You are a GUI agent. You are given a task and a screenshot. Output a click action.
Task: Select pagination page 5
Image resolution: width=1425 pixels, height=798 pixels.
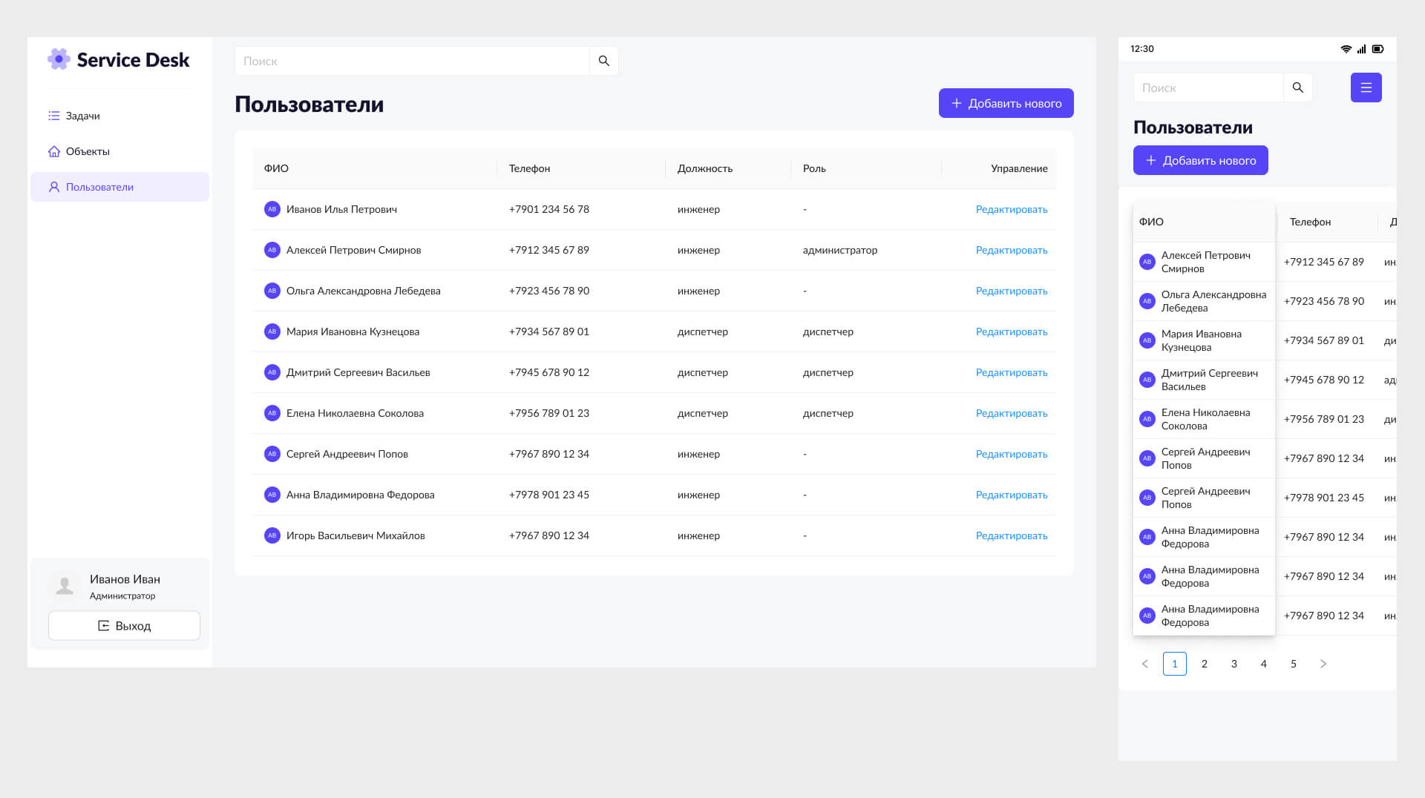pyautogui.click(x=1293, y=664)
